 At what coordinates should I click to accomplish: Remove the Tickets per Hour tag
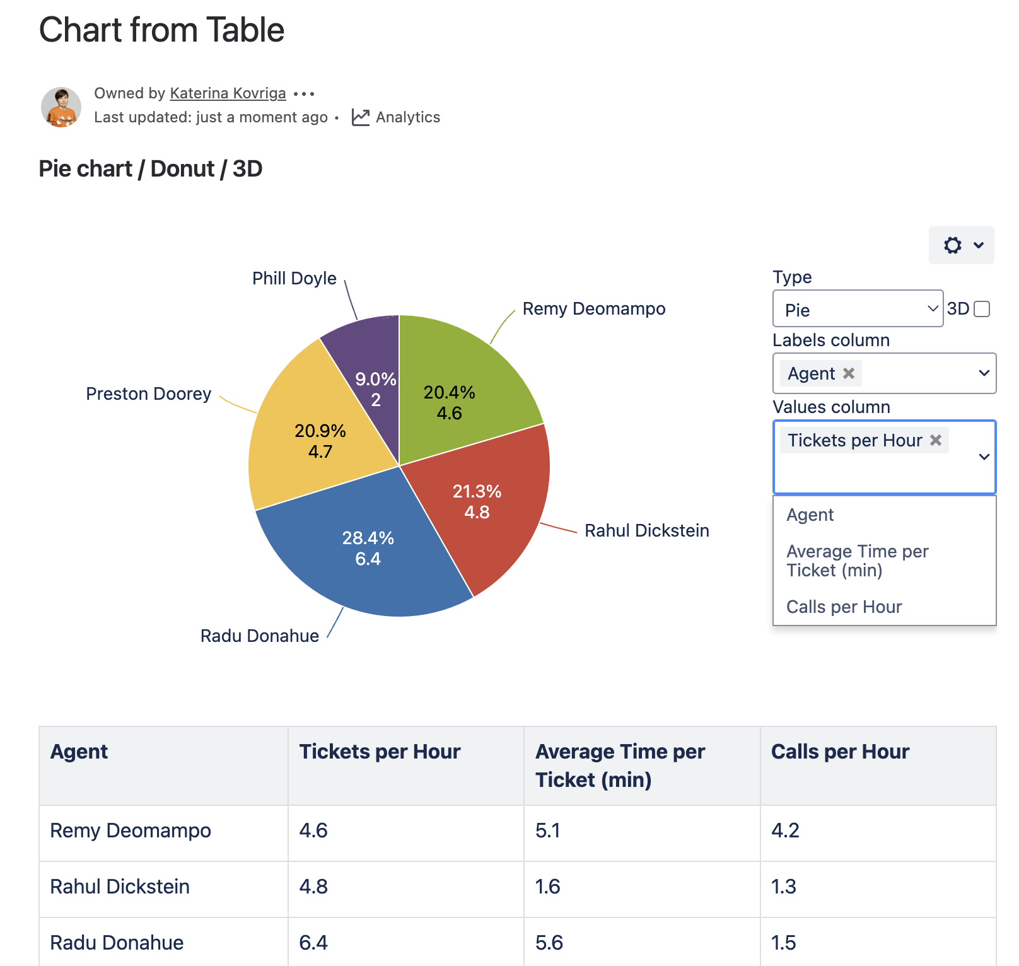click(936, 440)
